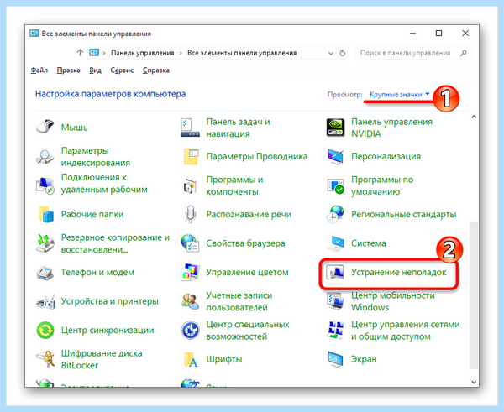This screenshot has height=412, width=504.
Task: Click the Программы и компоненты icon
Action: 191,185
